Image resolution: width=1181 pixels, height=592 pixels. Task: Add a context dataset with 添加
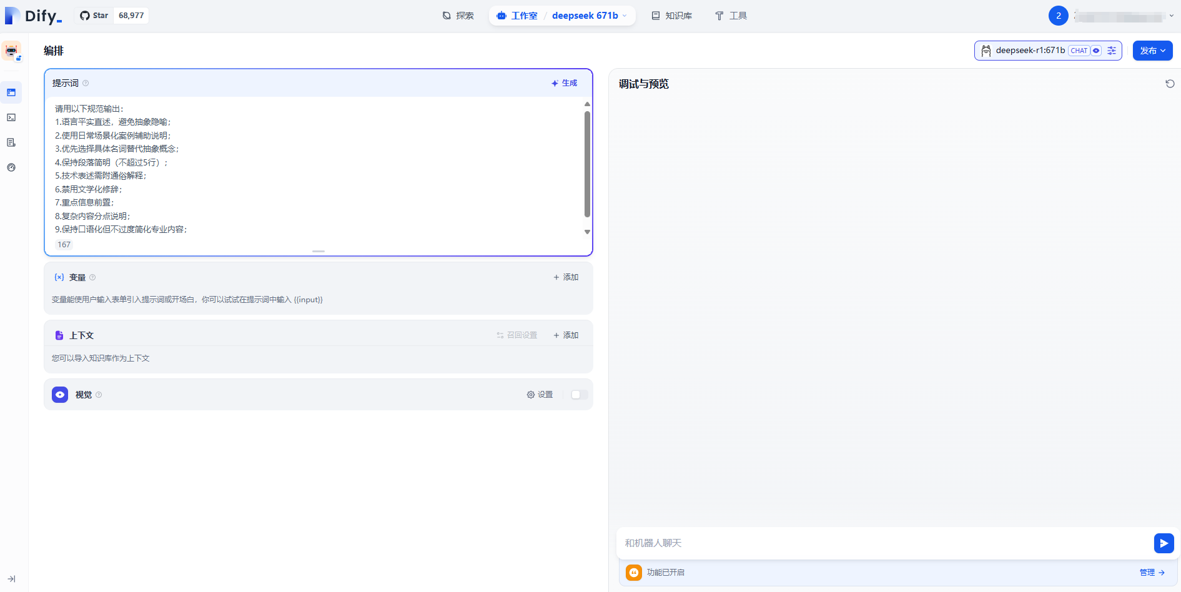(x=566, y=335)
